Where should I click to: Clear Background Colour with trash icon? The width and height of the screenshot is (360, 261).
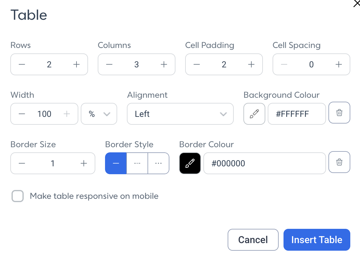click(339, 113)
